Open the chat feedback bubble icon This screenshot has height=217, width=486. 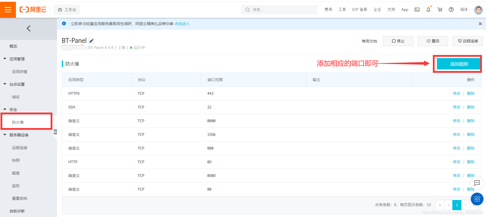477,183
